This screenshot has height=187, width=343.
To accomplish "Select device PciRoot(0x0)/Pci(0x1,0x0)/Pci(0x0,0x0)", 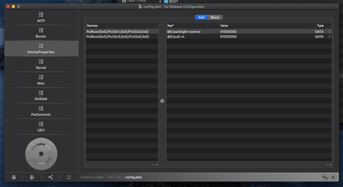I will point(122,32).
